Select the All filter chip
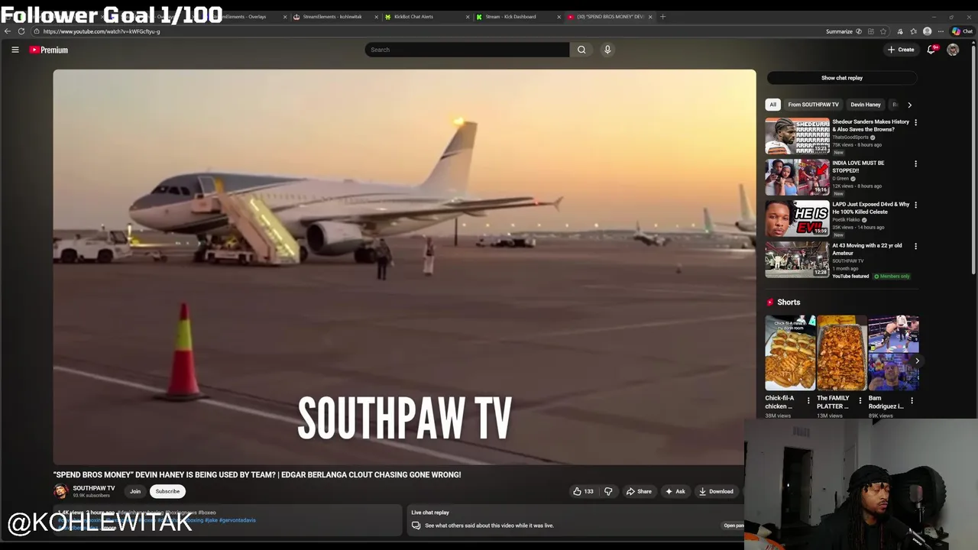978x550 pixels. tap(772, 105)
